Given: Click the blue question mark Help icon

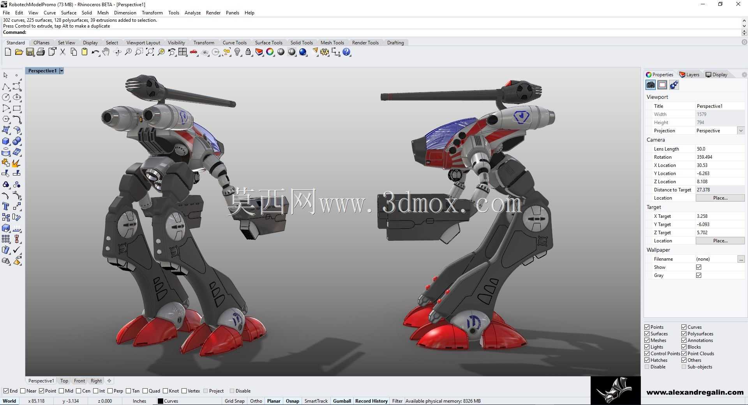Looking at the screenshot, I should 347,52.
